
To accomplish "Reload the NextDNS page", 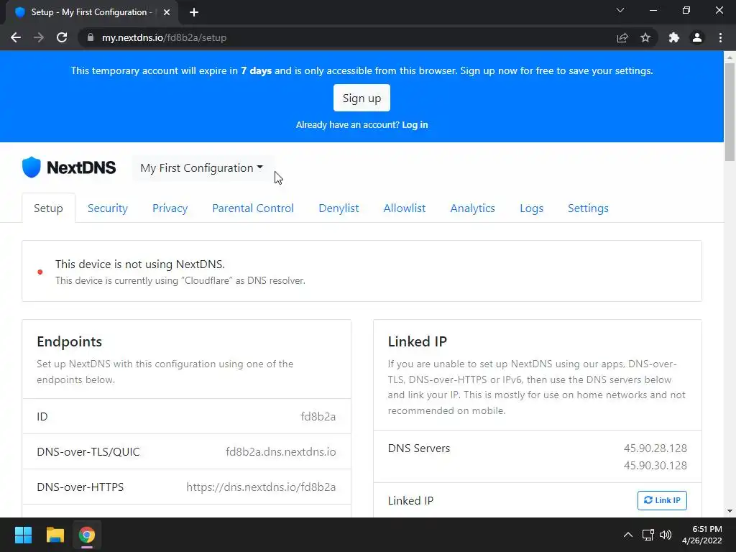I will [62, 37].
